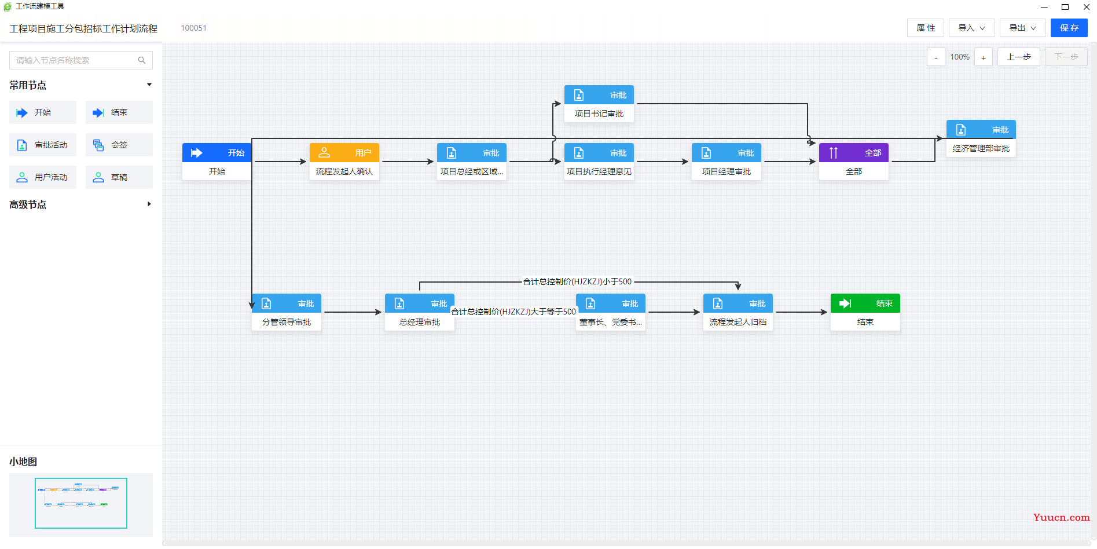
Task: Select the 项目书记审批 node
Action: point(599,104)
